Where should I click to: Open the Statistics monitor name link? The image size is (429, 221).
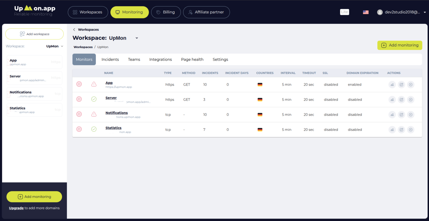[113, 128]
